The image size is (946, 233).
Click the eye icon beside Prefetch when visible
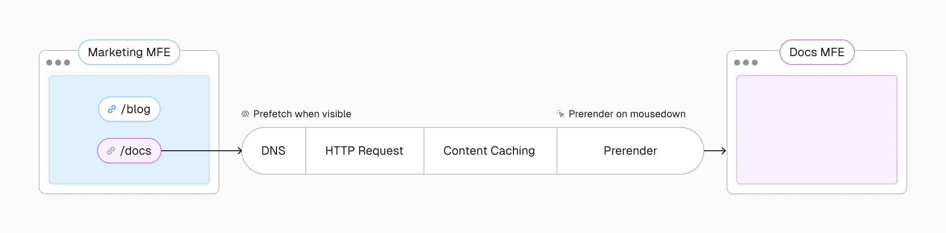pos(245,114)
